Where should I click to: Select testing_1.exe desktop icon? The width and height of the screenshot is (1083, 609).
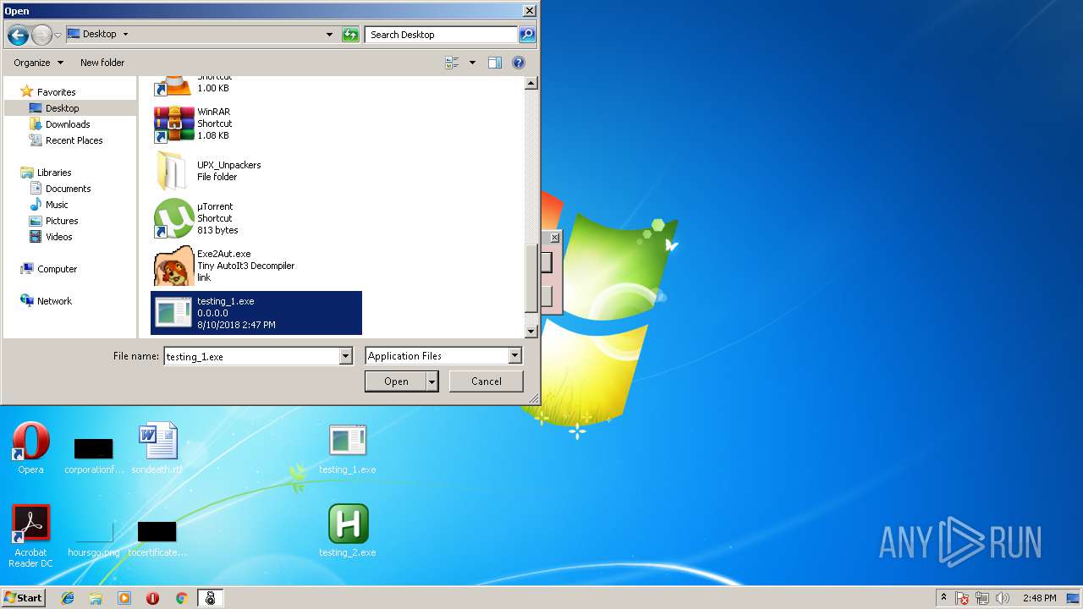347,448
